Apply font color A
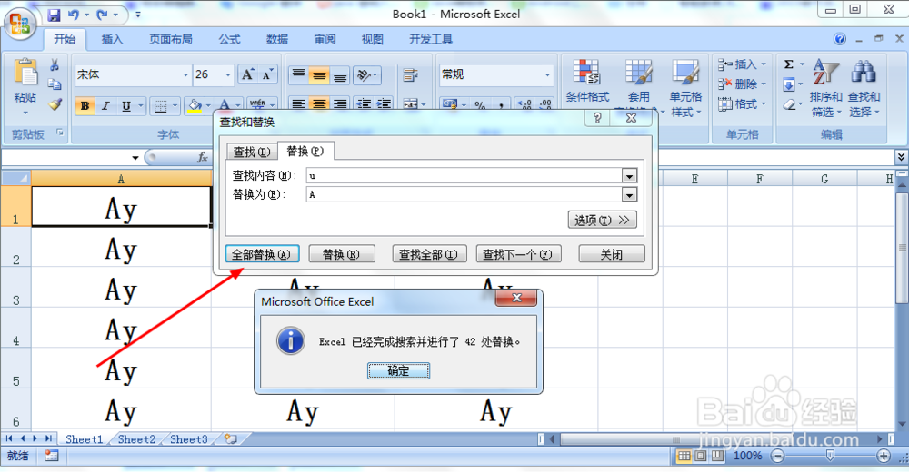This screenshot has width=909, height=472. (x=225, y=106)
